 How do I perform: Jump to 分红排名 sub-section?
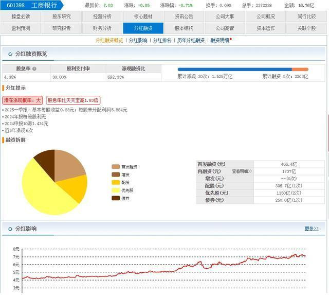coord(161,40)
